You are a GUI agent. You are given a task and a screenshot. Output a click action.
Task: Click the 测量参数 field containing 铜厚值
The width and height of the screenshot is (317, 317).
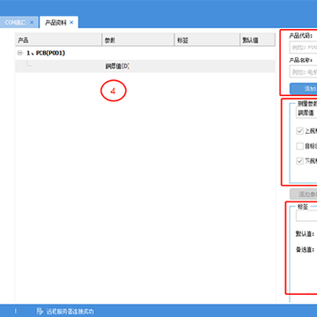point(306,113)
